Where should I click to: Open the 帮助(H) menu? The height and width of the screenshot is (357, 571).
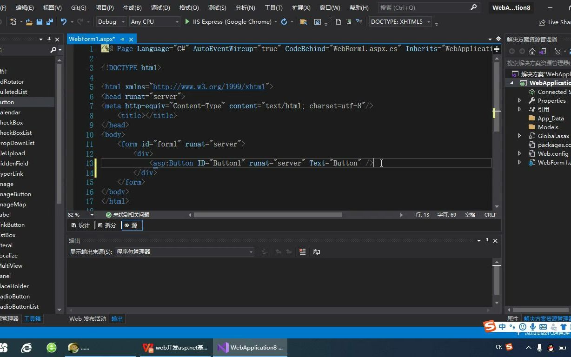[359, 7]
